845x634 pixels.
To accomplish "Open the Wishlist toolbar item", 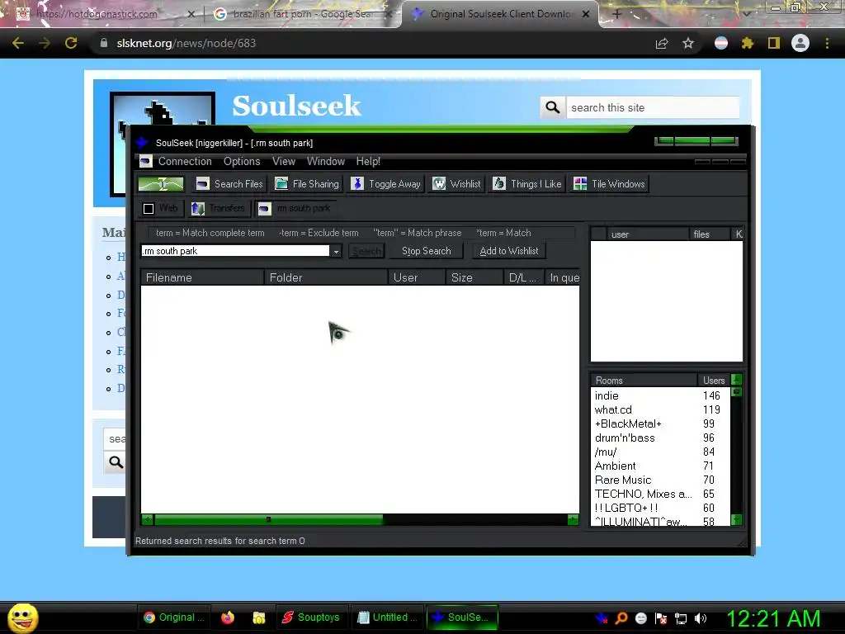I will (456, 184).
